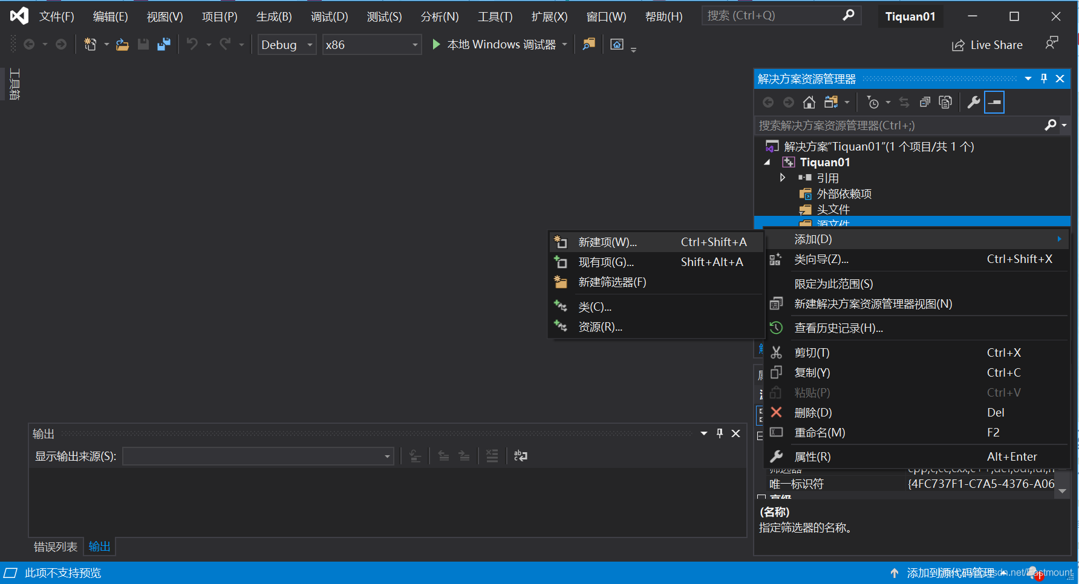Pin the Output window via its pin icon
The image size is (1079, 584).
click(x=719, y=433)
